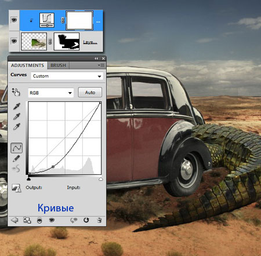Pick the gray point eyedropper

[x=17, y=116]
